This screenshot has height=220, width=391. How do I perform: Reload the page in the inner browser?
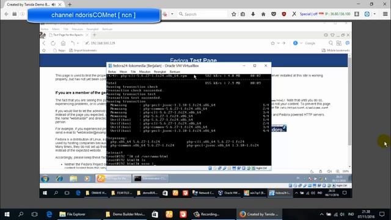tap(53, 43)
